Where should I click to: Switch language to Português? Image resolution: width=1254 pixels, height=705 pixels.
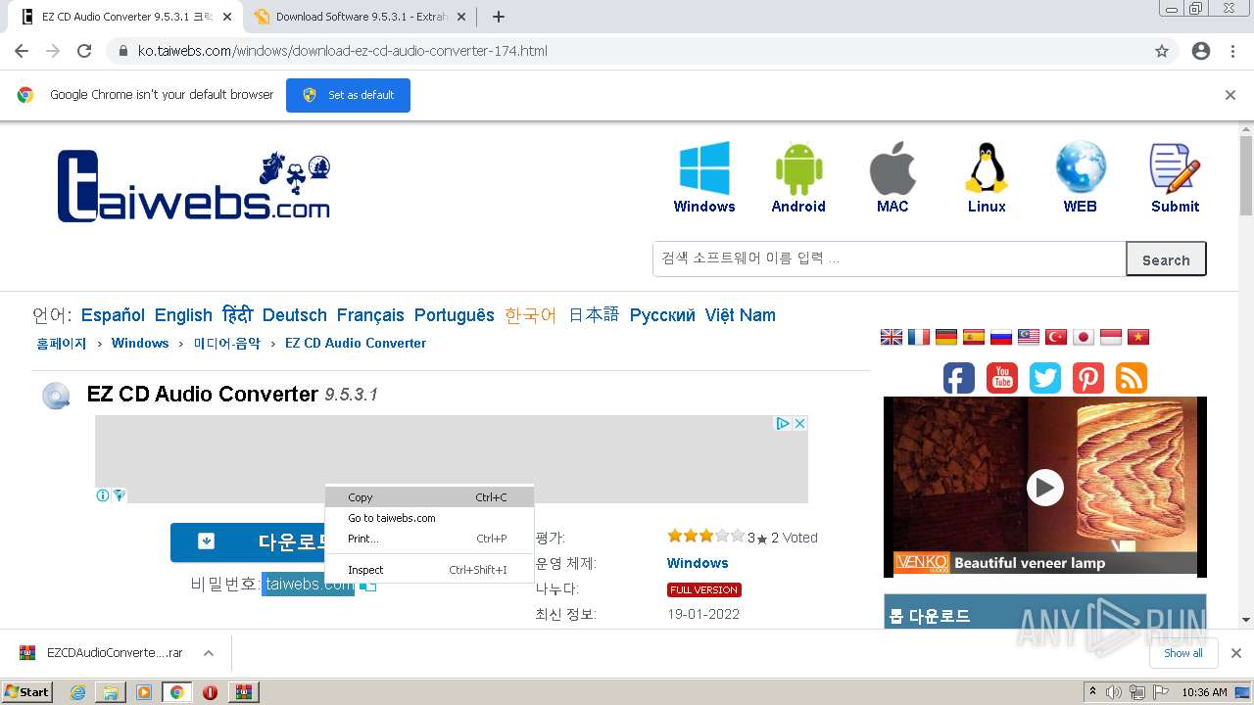[x=455, y=315]
